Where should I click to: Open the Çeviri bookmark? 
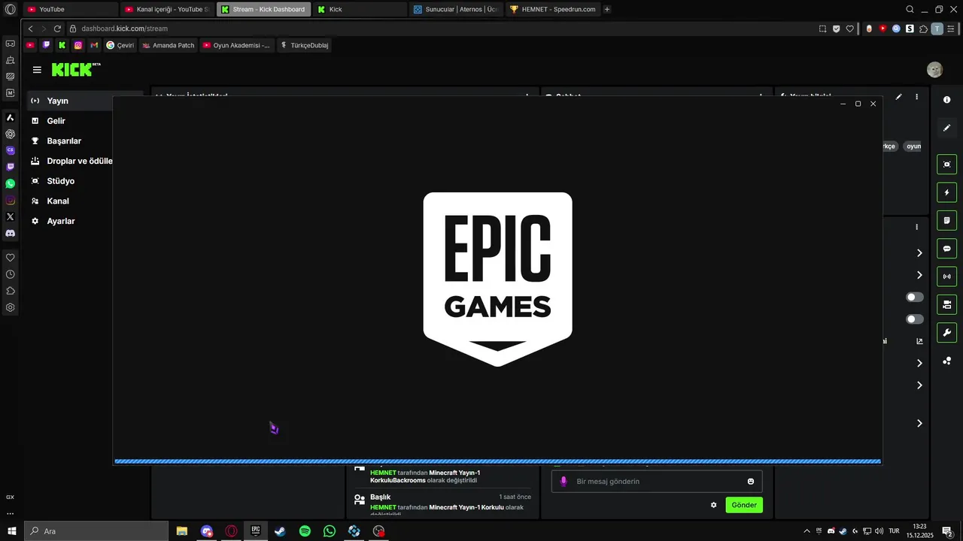point(120,45)
